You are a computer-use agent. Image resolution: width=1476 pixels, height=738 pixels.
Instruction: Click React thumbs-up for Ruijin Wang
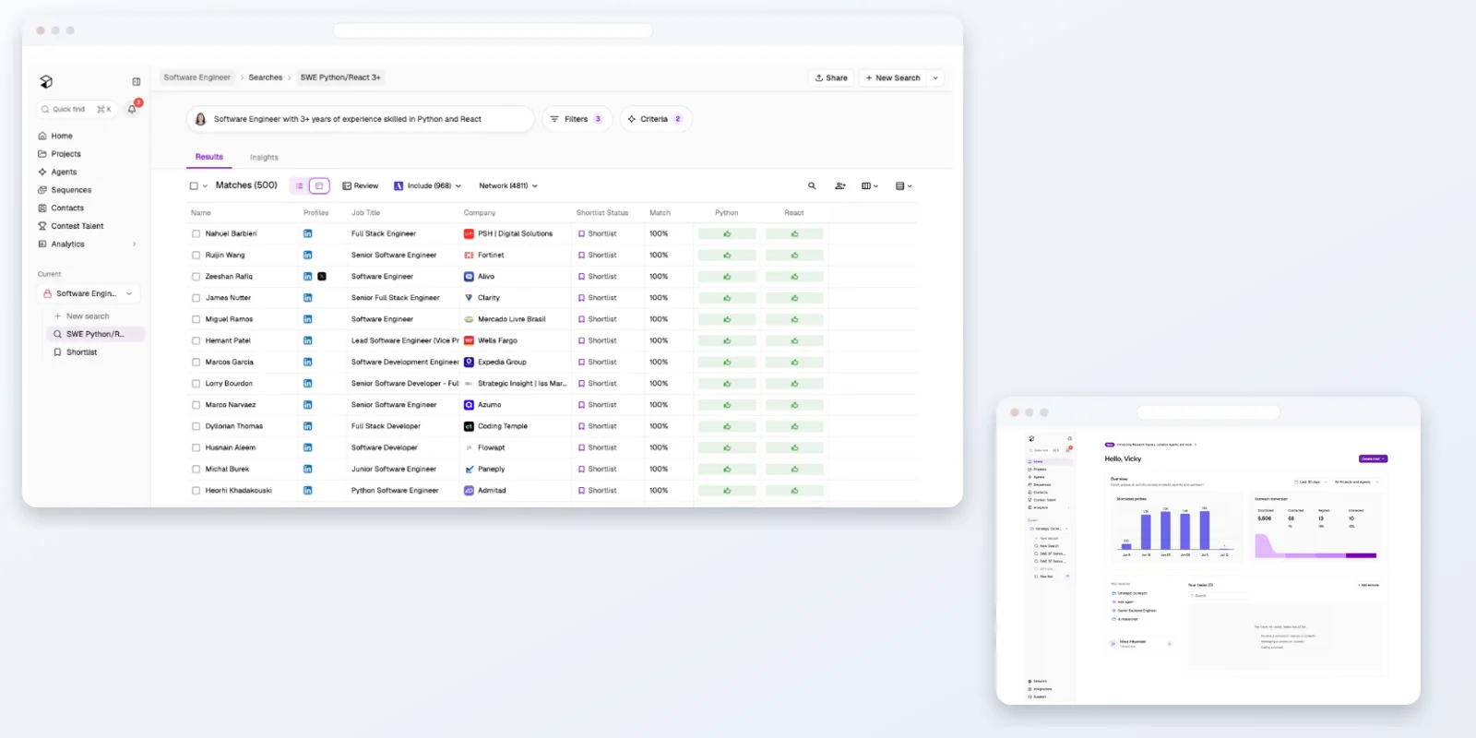(x=794, y=256)
